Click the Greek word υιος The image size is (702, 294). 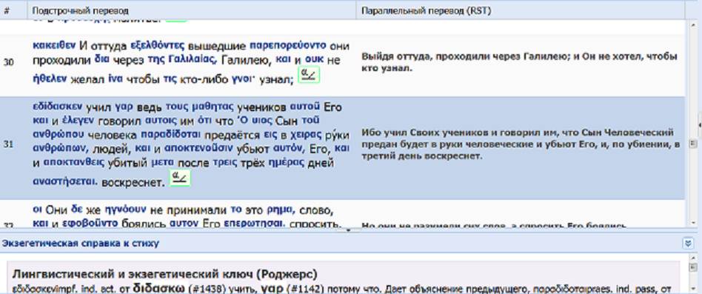tap(261, 121)
